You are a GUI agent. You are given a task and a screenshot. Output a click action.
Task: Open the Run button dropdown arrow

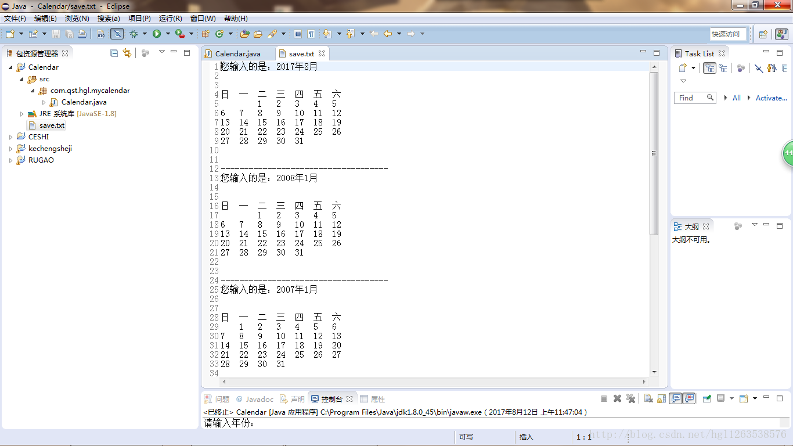tap(167, 34)
